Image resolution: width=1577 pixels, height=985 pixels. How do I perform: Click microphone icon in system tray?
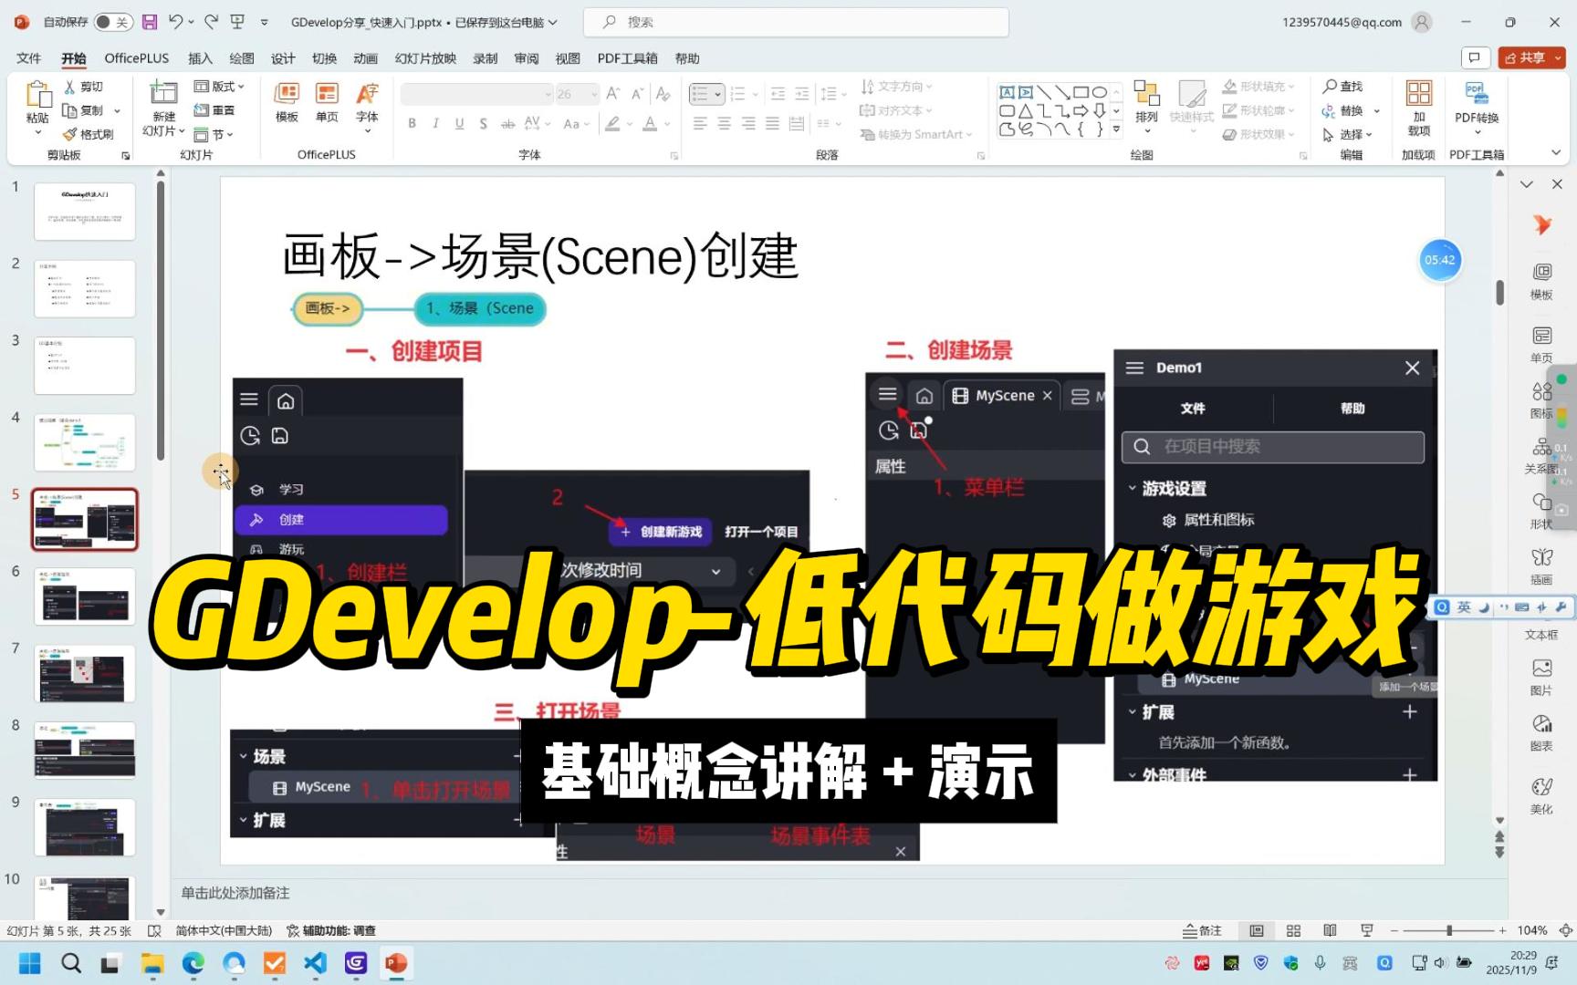point(1320,962)
